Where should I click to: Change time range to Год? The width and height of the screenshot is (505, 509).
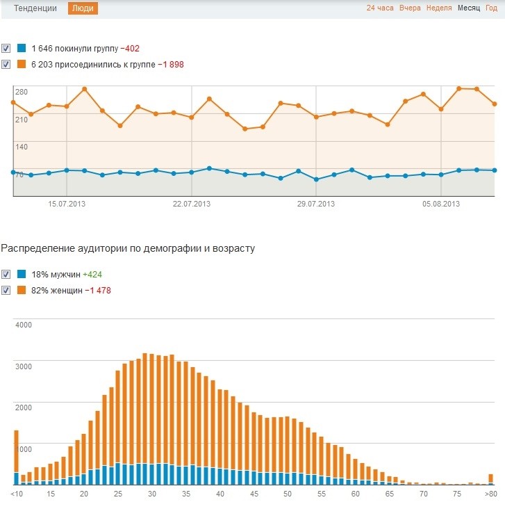click(x=492, y=8)
